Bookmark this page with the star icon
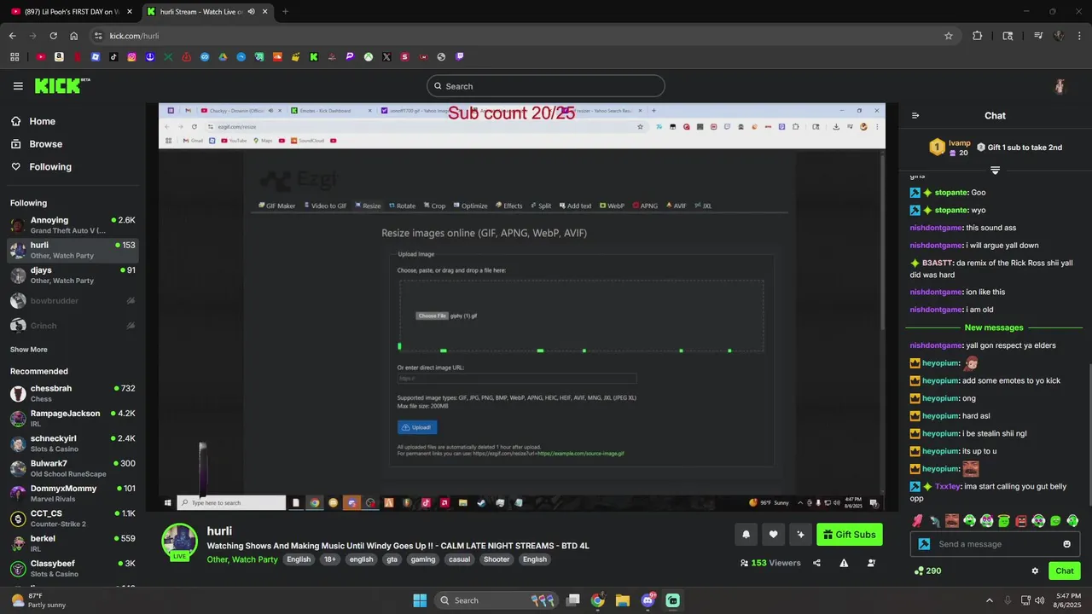 tap(948, 36)
